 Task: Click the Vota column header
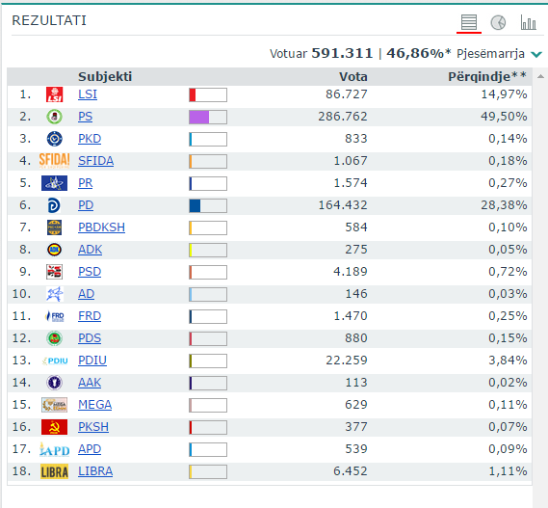pos(353,76)
